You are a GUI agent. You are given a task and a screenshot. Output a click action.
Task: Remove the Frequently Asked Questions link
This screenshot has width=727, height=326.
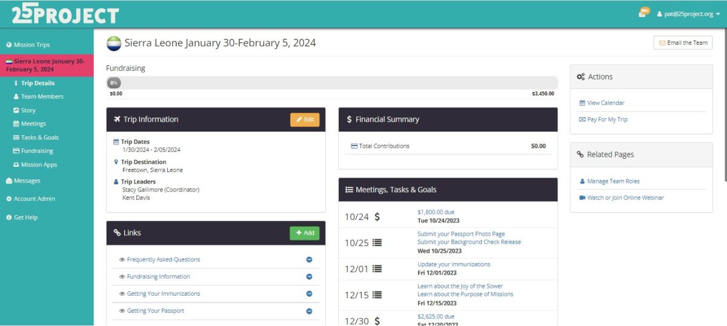[309, 260]
